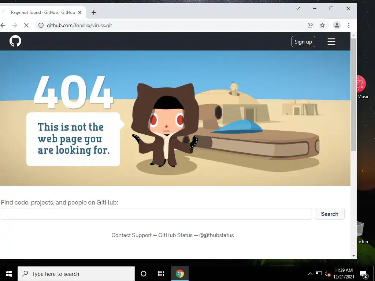Screen dimensions: 375x281
Task: Share this page via share icon
Action: (310, 25)
